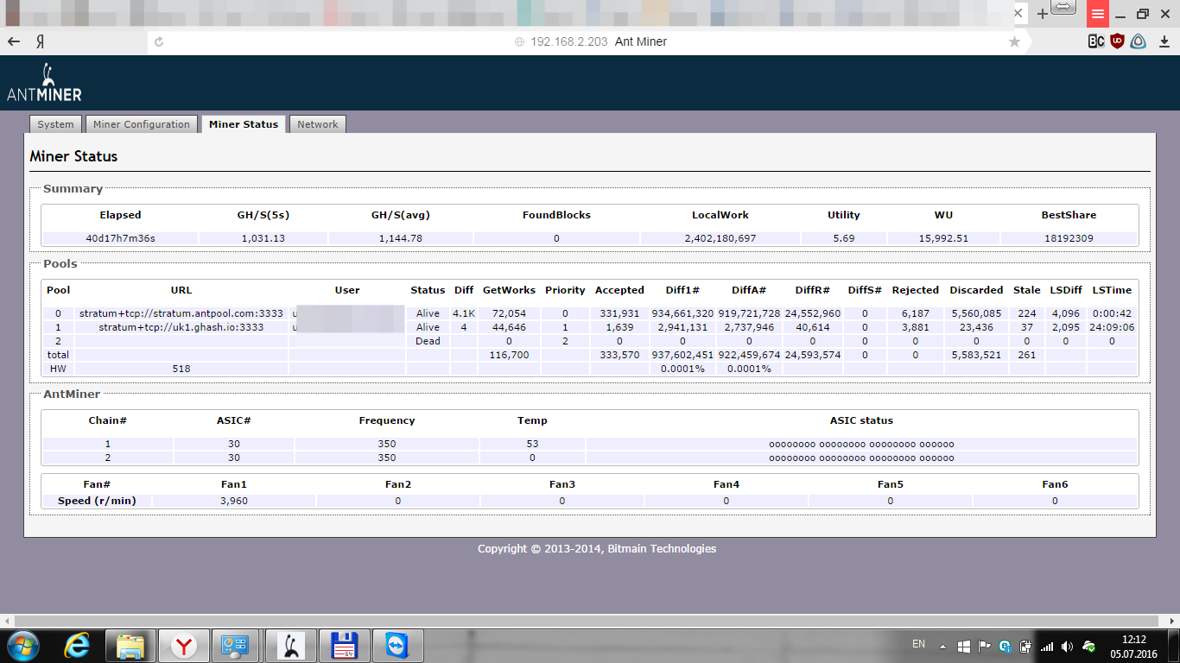
Task: Open the uBlock Origin extension icon
Action: [1117, 41]
